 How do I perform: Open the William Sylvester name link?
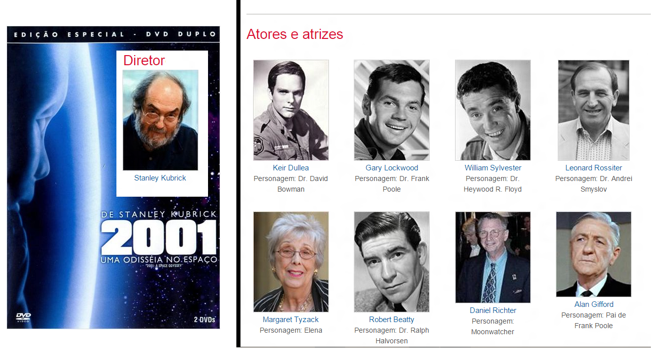click(x=493, y=168)
